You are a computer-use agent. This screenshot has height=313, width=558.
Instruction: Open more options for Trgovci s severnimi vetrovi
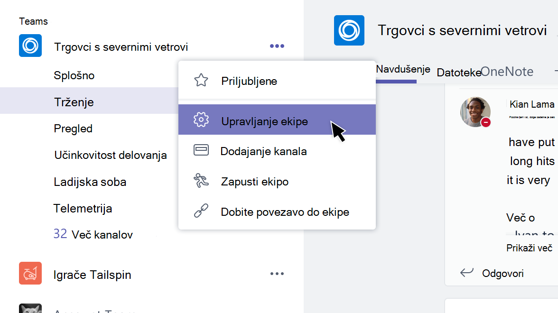click(277, 46)
